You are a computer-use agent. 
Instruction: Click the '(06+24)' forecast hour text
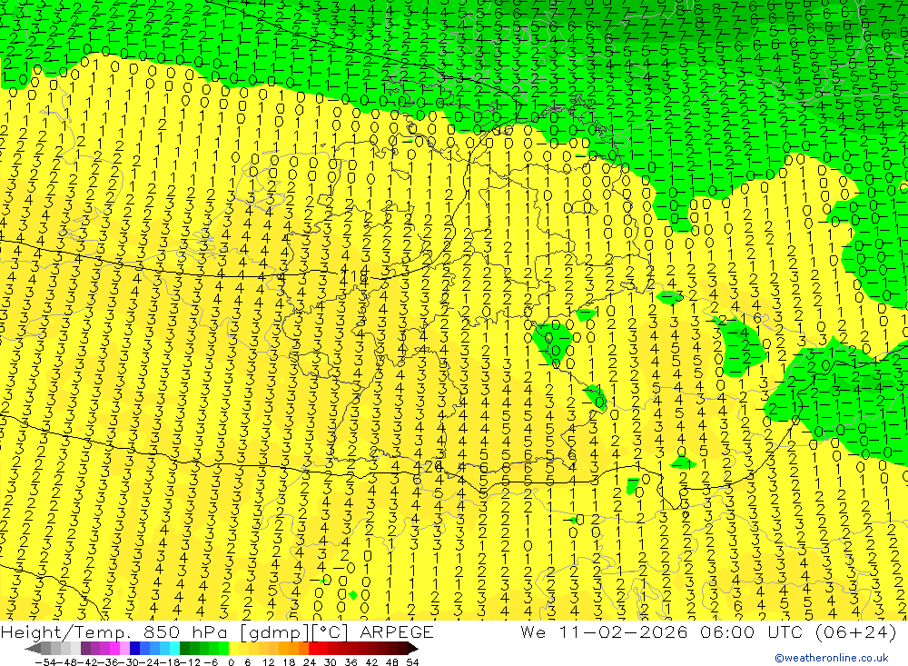[854, 632]
